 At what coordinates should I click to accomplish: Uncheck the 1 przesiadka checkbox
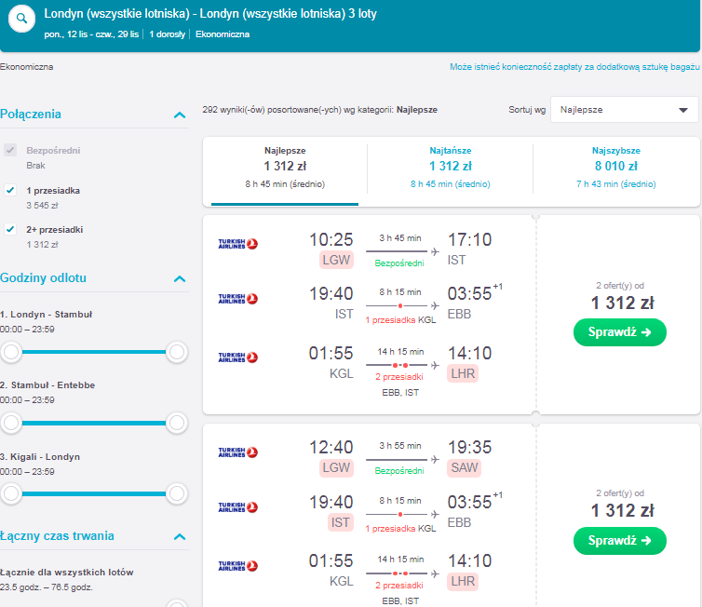pyautogui.click(x=10, y=190)
